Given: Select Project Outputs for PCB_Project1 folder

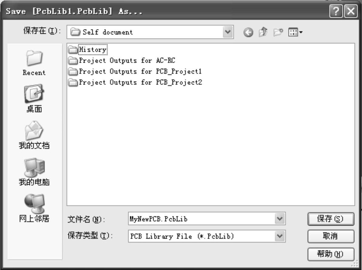Looking at the screenshot, I should pos(135,71).
